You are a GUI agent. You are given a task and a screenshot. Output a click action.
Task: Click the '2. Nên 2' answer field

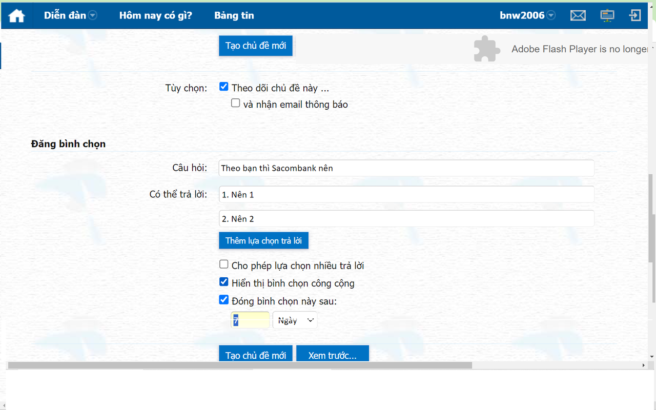pos(406,219)
